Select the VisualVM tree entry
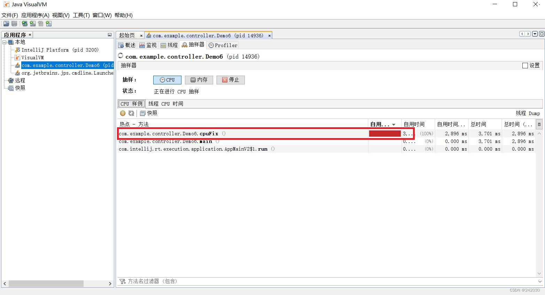 [x=32, y=58]
